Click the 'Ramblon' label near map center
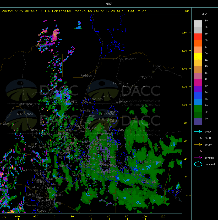218x220 pixels. 86,76
